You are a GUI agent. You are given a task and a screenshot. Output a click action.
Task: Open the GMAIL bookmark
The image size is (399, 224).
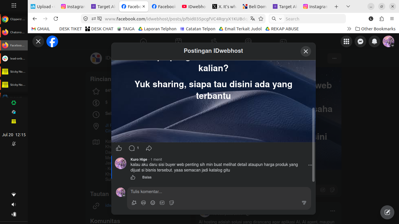(41, 29)
